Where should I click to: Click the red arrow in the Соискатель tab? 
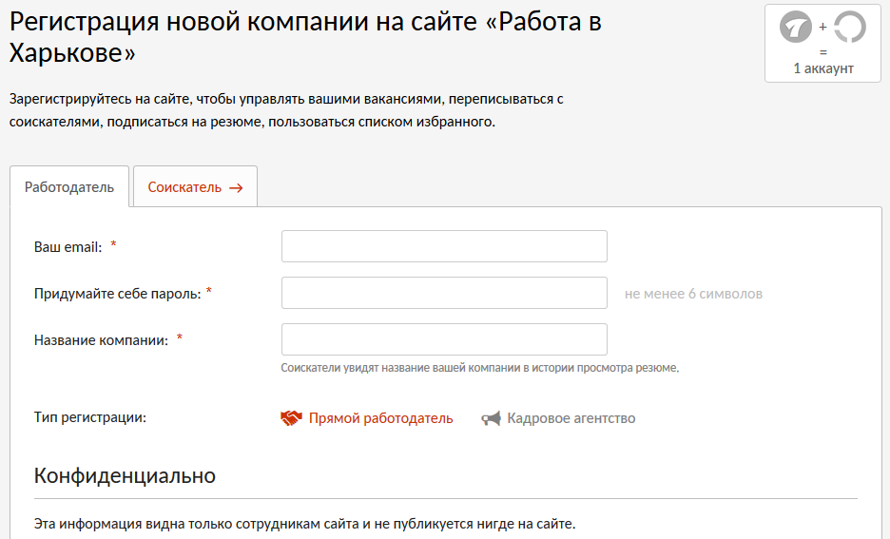236,187
